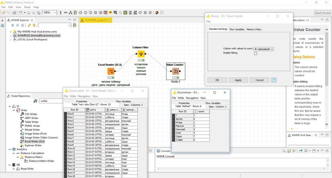The image size is (332, 178).
Task: Expand LOCAL (Local Workspace) node
Action: [11, 40]
